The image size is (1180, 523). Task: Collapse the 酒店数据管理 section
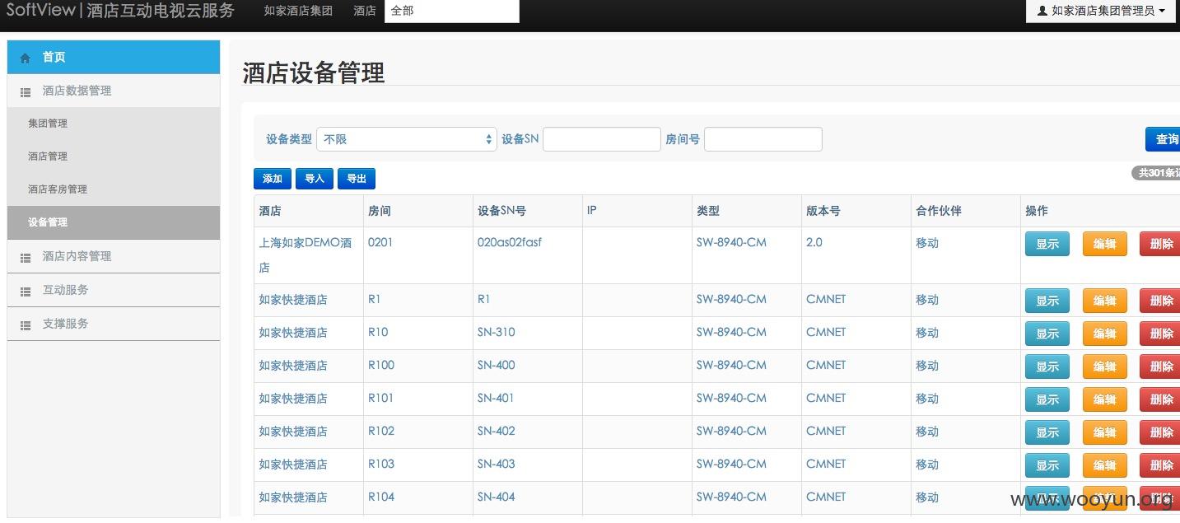[114, 91]
